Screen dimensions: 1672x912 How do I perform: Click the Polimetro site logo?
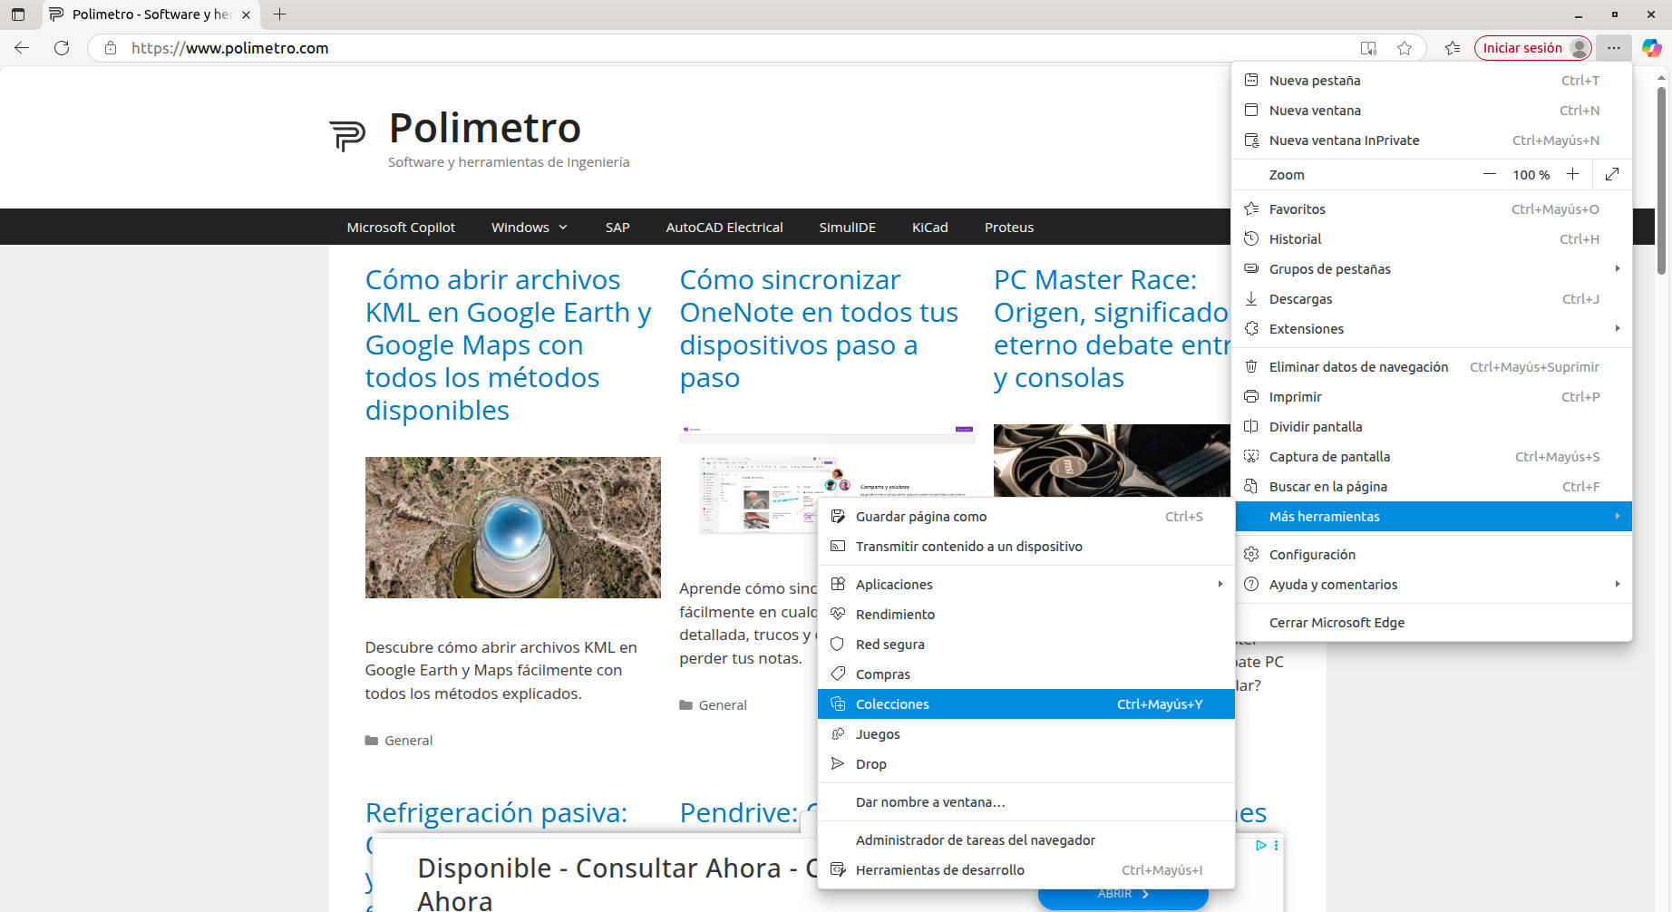(347, 136)
